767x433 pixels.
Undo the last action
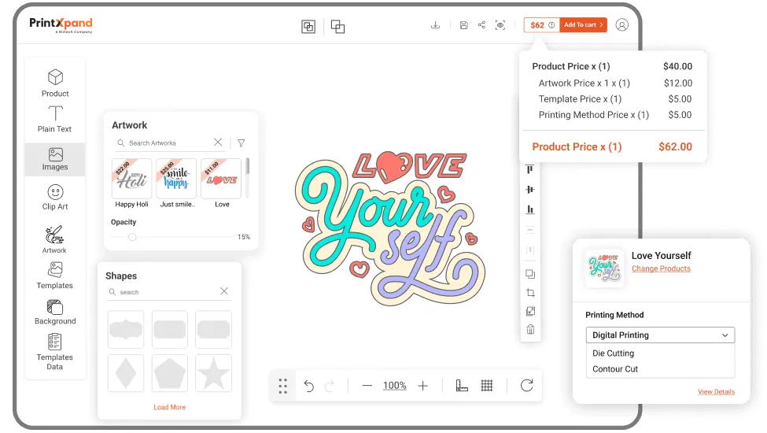point(308,386)
